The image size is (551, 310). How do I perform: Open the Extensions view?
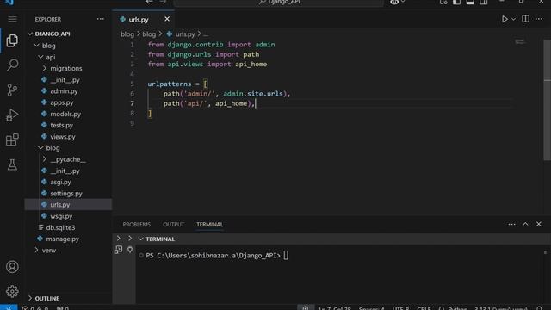(x=12, y=139)
